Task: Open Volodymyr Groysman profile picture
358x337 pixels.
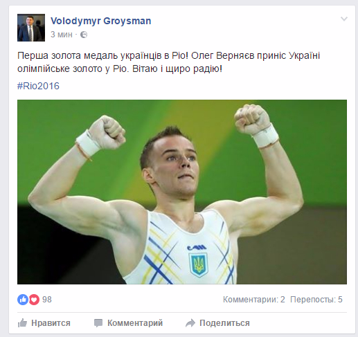Action: pyautogui.click(x=31, y=28)
